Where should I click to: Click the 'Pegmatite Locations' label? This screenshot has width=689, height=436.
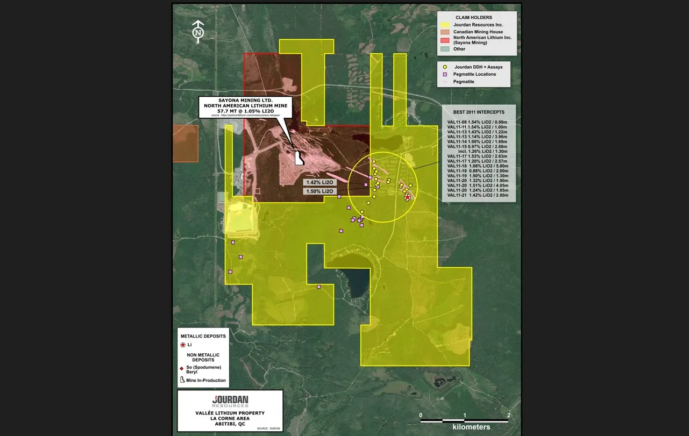tap(475, 74)
